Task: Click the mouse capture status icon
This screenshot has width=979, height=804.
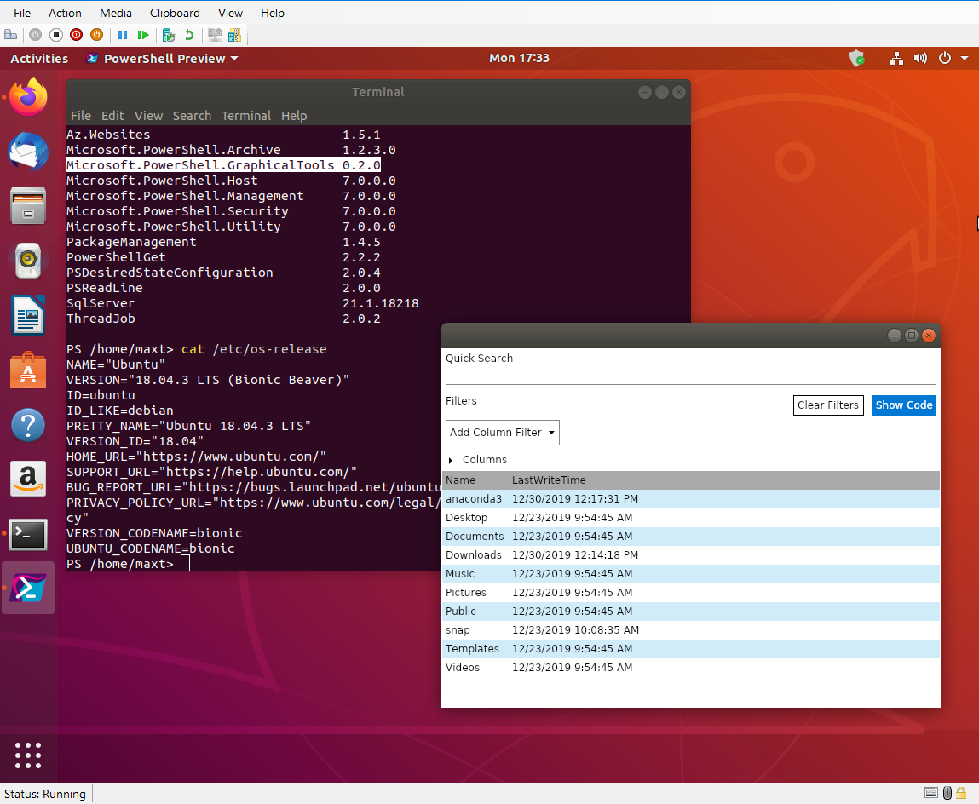Action: point(947,794)
